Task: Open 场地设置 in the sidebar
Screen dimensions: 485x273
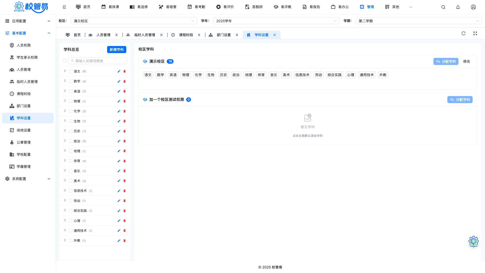Action: click(28, 130)
